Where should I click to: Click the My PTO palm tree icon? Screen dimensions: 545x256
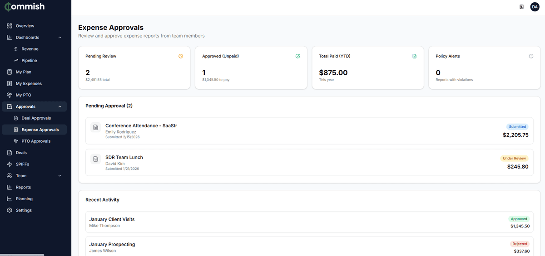point(10,95)
